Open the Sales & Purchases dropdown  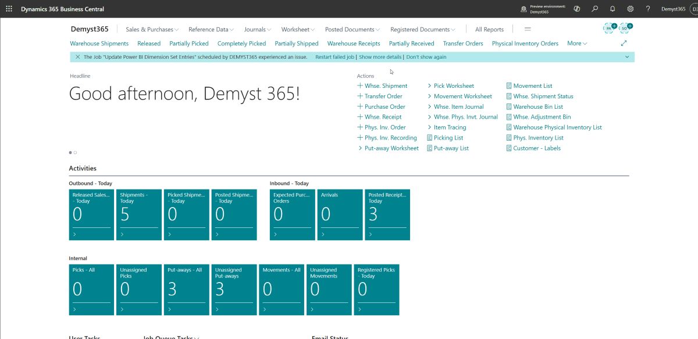152,29
